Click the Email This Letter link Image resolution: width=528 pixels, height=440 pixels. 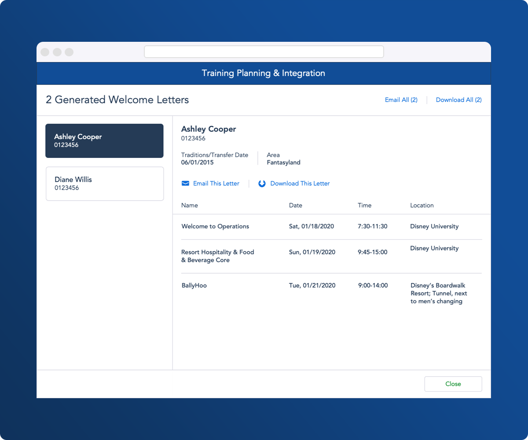[216, 183]
